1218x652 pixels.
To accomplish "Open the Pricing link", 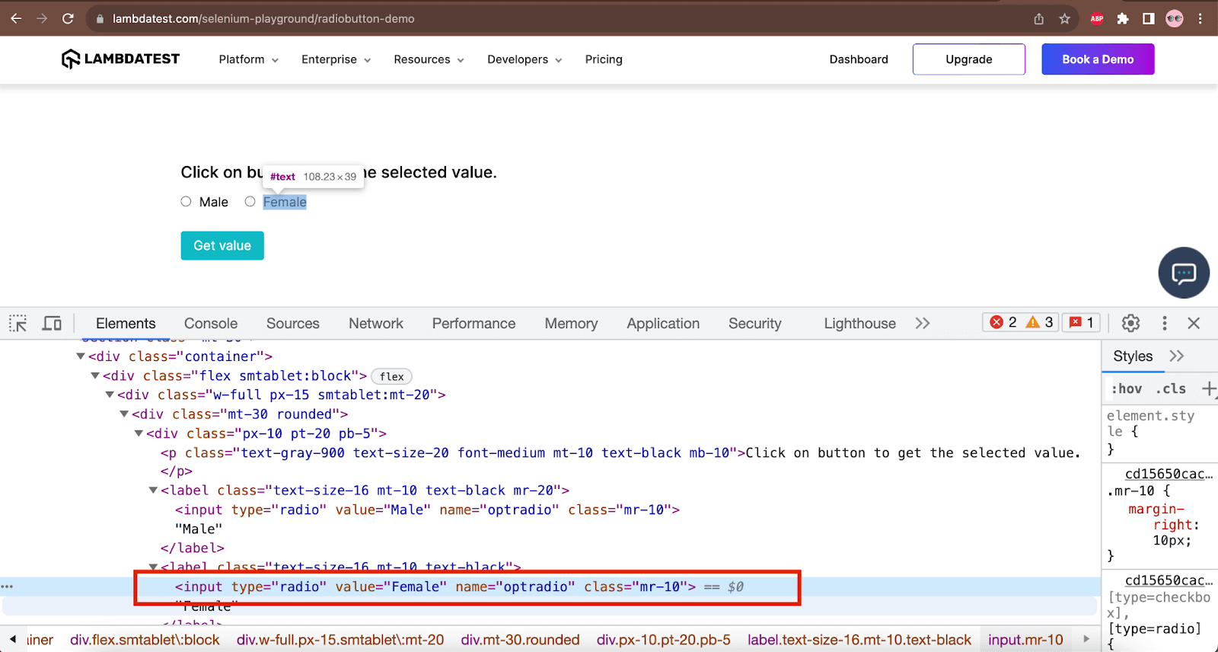I will point(604,59).
